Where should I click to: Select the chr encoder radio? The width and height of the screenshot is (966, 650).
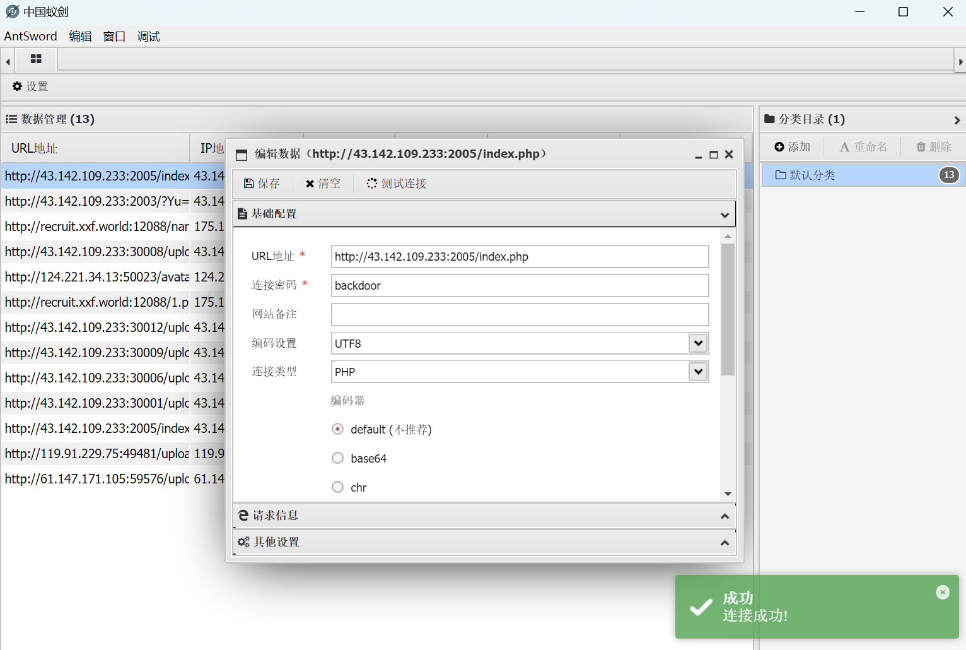point(338,487)
